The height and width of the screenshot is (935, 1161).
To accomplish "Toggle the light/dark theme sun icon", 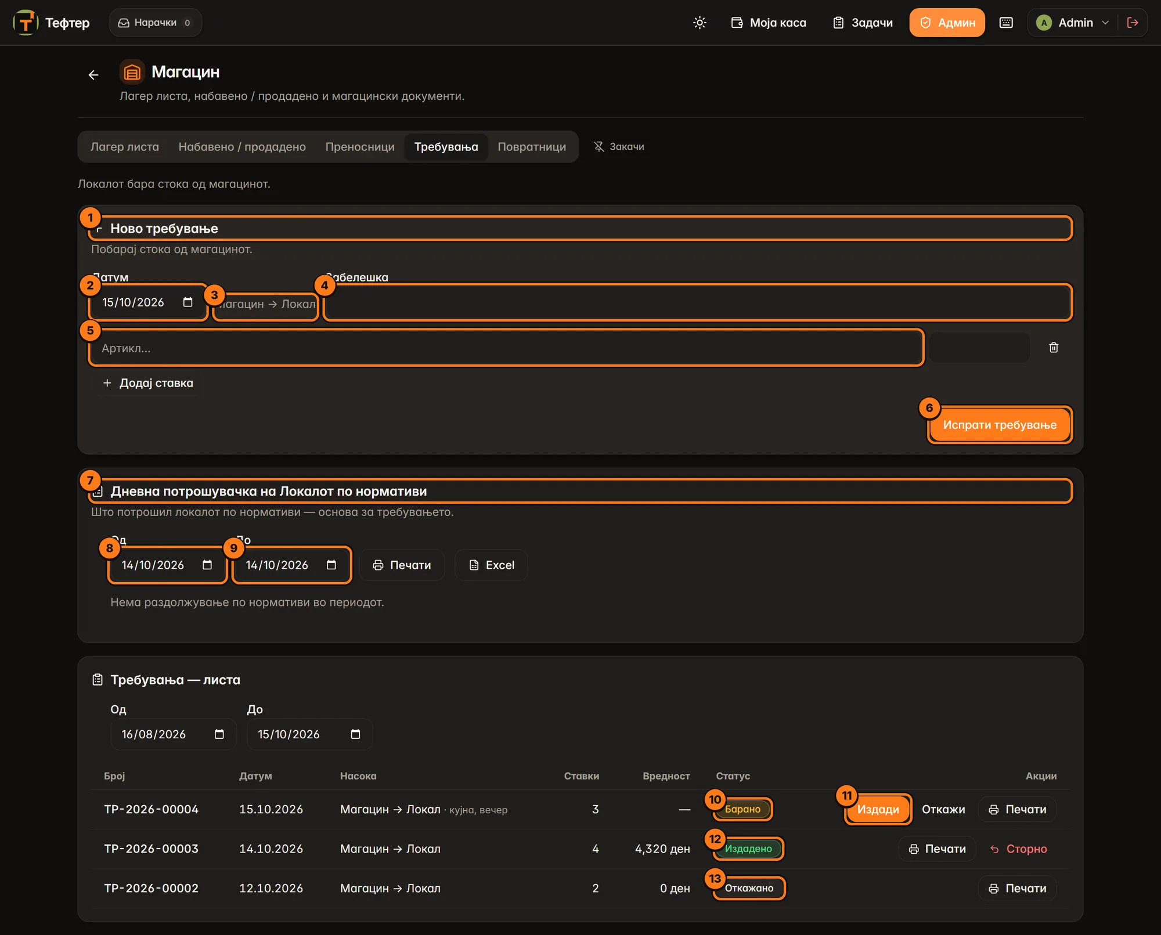I will [x=700, y=23].
